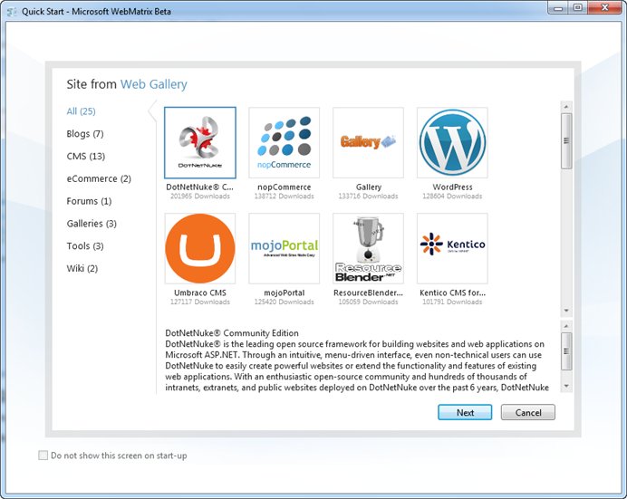The width and height of the screenshot is (627, 499).
Task: Click the 'DotNetNuke® C...' caption text
Action: point(200,187)
